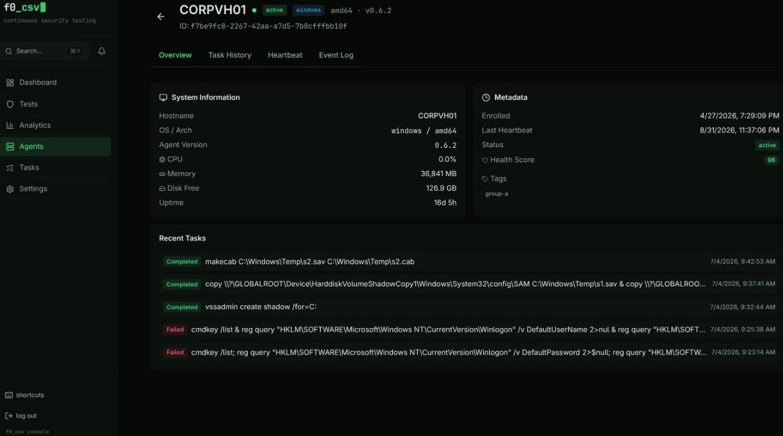Click the enrolled date 4/27/2026
The image size is (783, 436).
(x=739, y=116)
